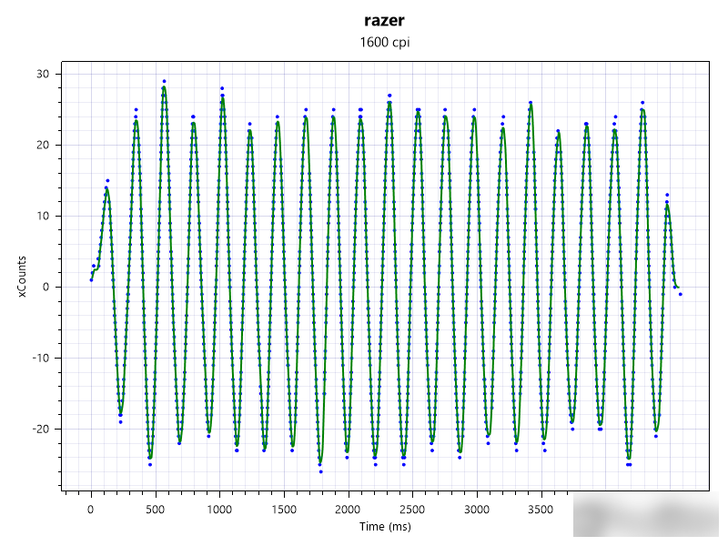Click the x-axis tick value "500"

[x=155, y=510]
